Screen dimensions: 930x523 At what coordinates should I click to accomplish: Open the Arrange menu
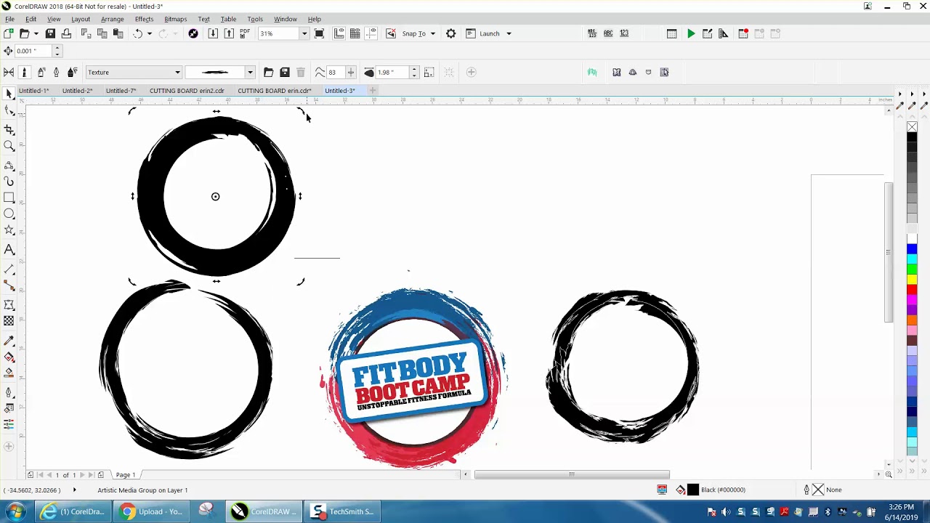(112, 19)
